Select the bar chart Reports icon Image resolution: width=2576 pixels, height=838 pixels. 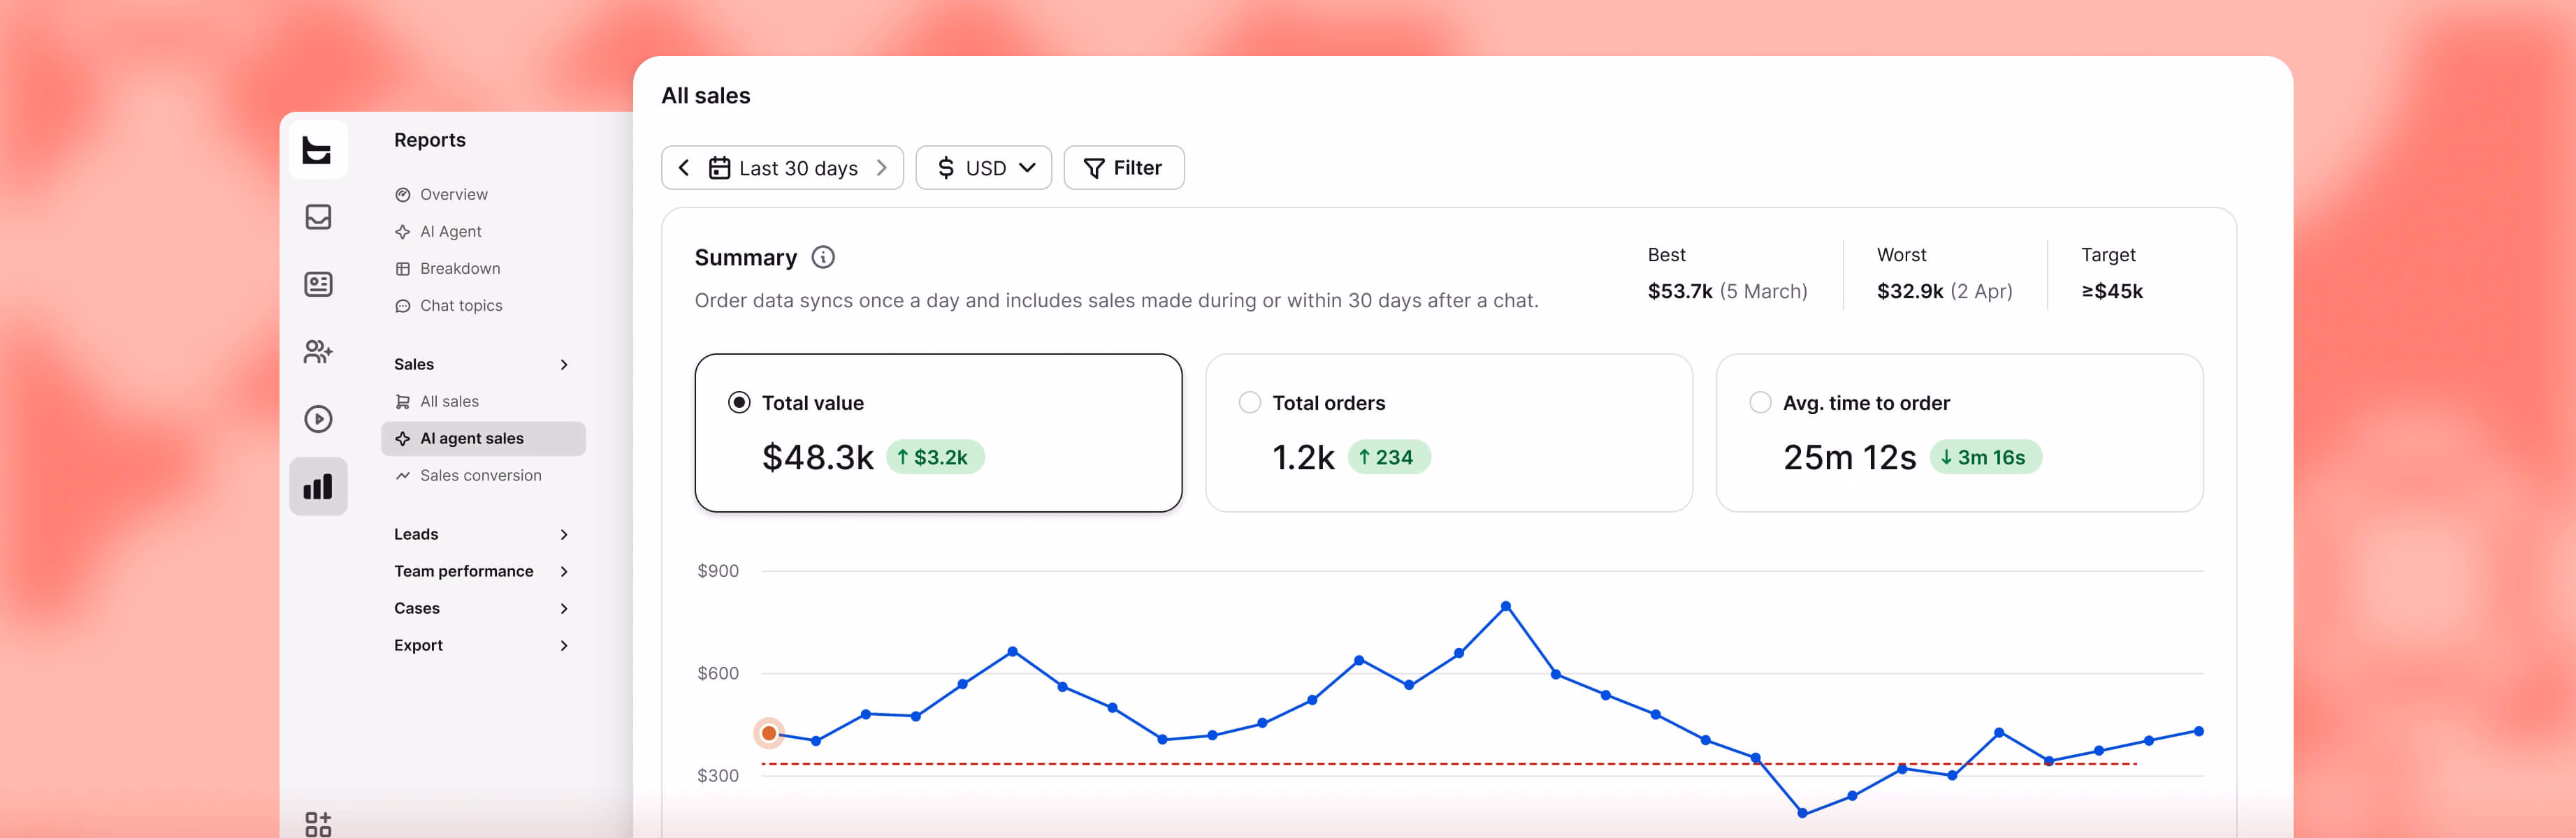pyautogui.click(x=318, y=487)
